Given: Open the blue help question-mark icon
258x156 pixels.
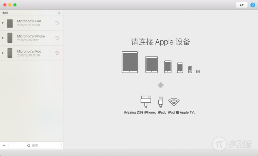Looking at the screenshot, I should (253, 5).
